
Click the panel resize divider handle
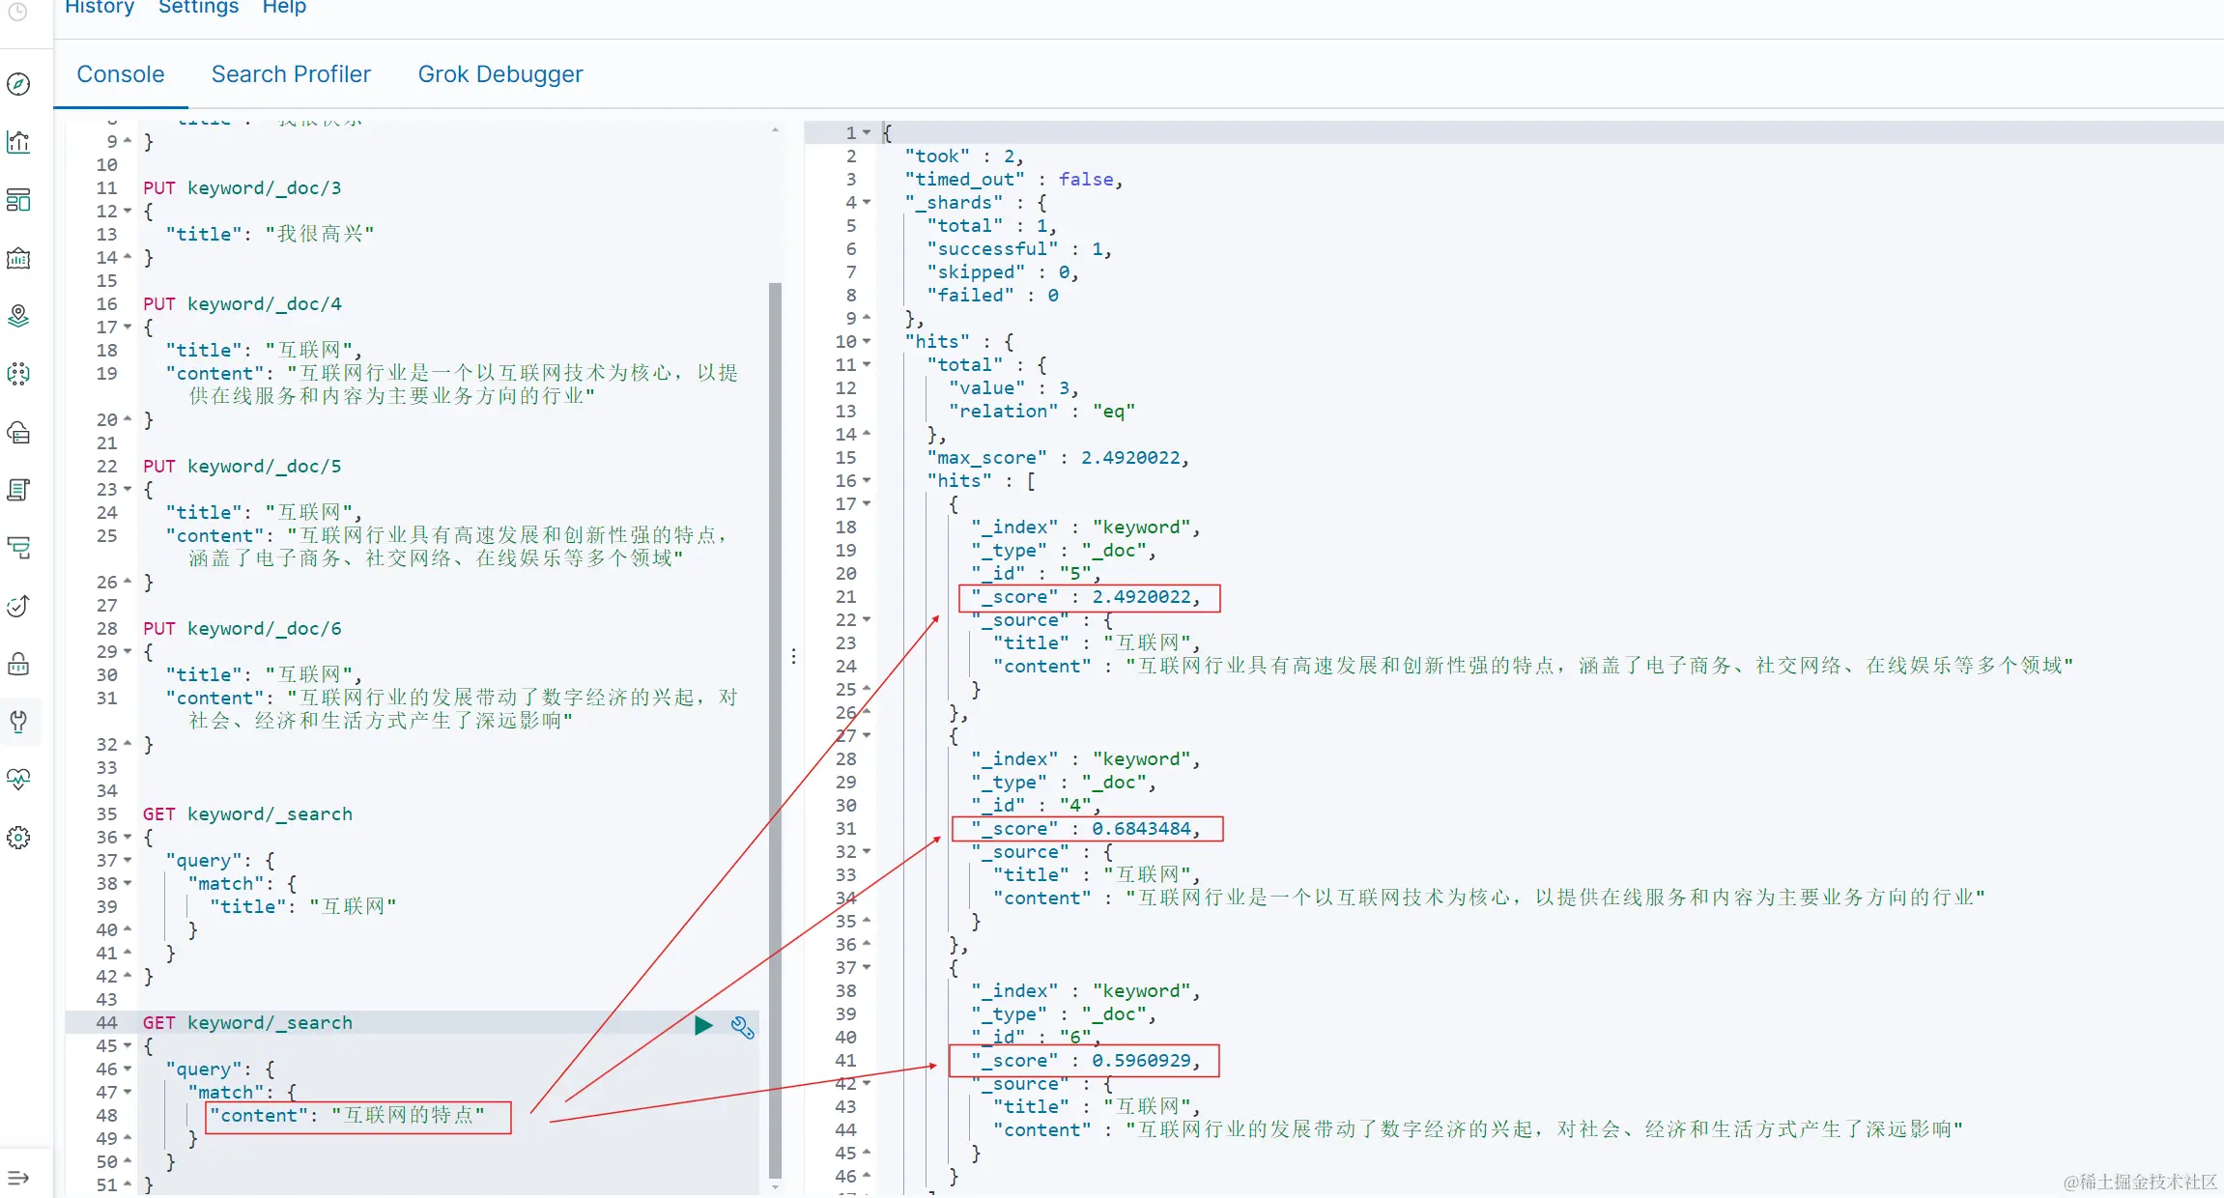(x=793, y=656)
